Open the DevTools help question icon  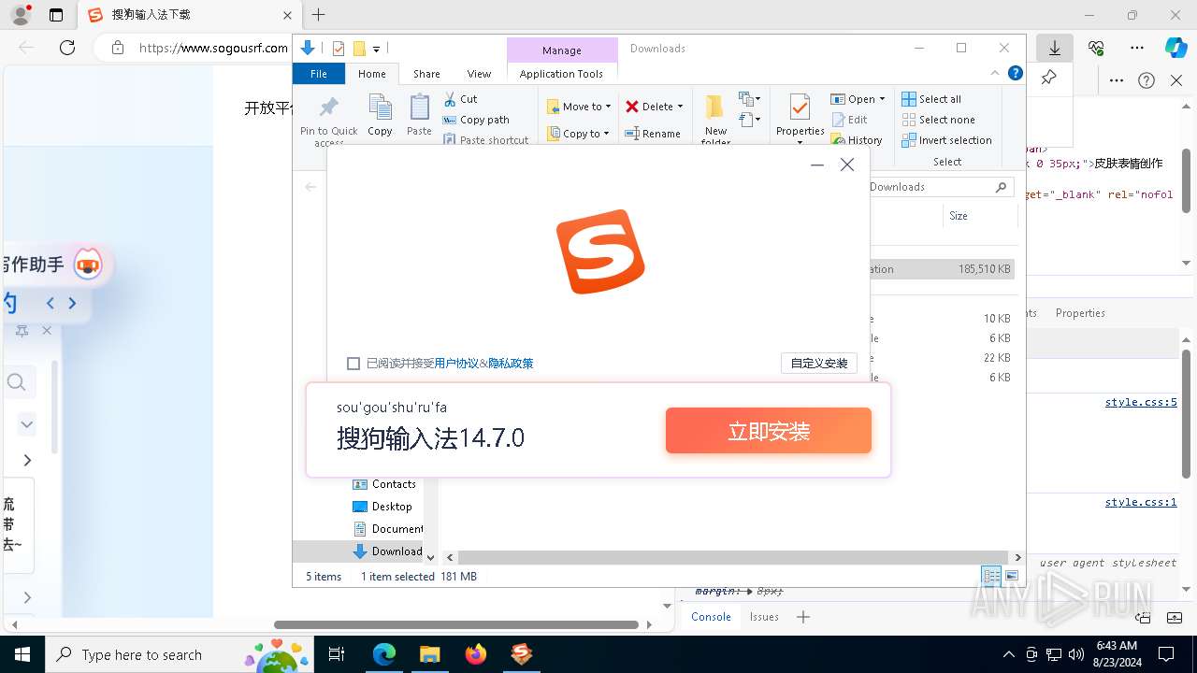click(1147, 81)
